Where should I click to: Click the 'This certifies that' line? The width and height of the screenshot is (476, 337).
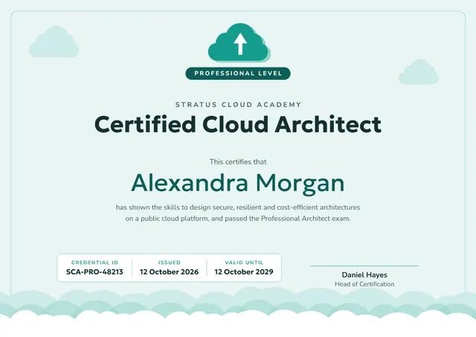(x=238, y=162)
